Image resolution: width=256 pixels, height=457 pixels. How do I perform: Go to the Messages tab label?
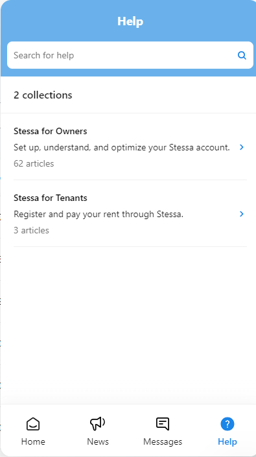[x=163, y=441]
